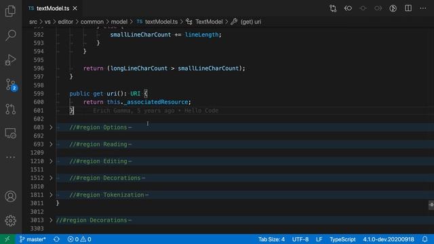Open More Actions ellipsis in editor toolbar
434x244 pixels.
click(x=423, y=8)
